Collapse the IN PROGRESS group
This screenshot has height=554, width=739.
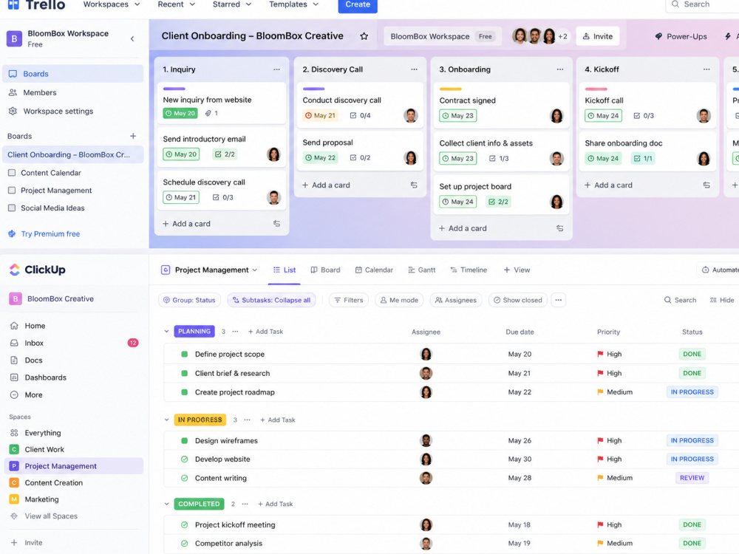(x=166, y=420)
